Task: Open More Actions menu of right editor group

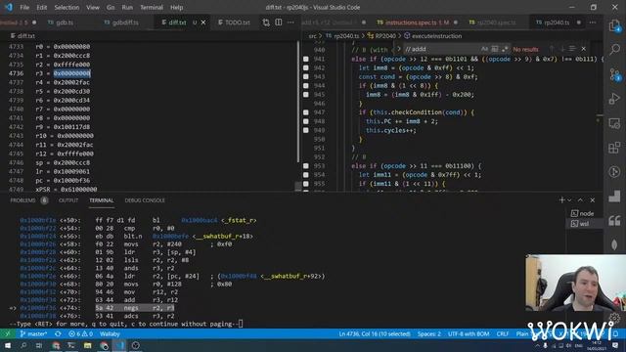Action: coord(593,22)
